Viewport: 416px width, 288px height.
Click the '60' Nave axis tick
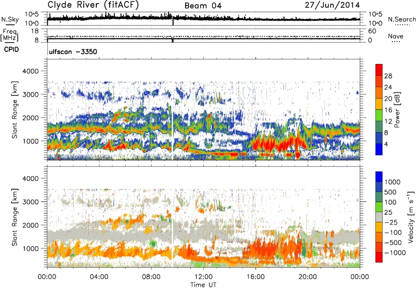pyautogui.click(x=372, y=31)
